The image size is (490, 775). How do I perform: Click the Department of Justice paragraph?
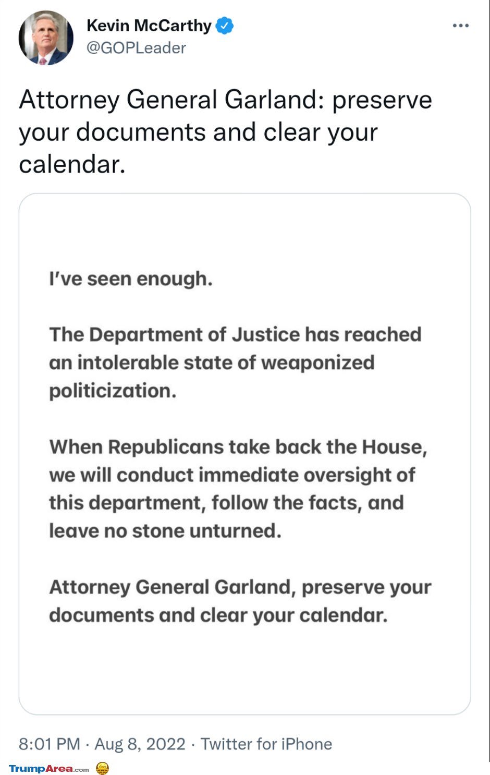[x=235, y=362]
